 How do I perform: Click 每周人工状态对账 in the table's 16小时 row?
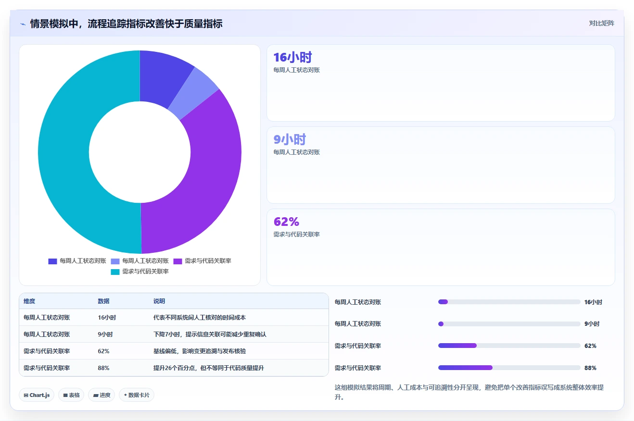click(47, 318)
